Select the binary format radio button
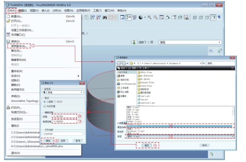This screenshot has height=162, width=246. [x=45, y=102]
